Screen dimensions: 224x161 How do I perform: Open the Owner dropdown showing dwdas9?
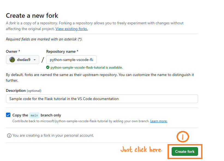coord(23,60)
